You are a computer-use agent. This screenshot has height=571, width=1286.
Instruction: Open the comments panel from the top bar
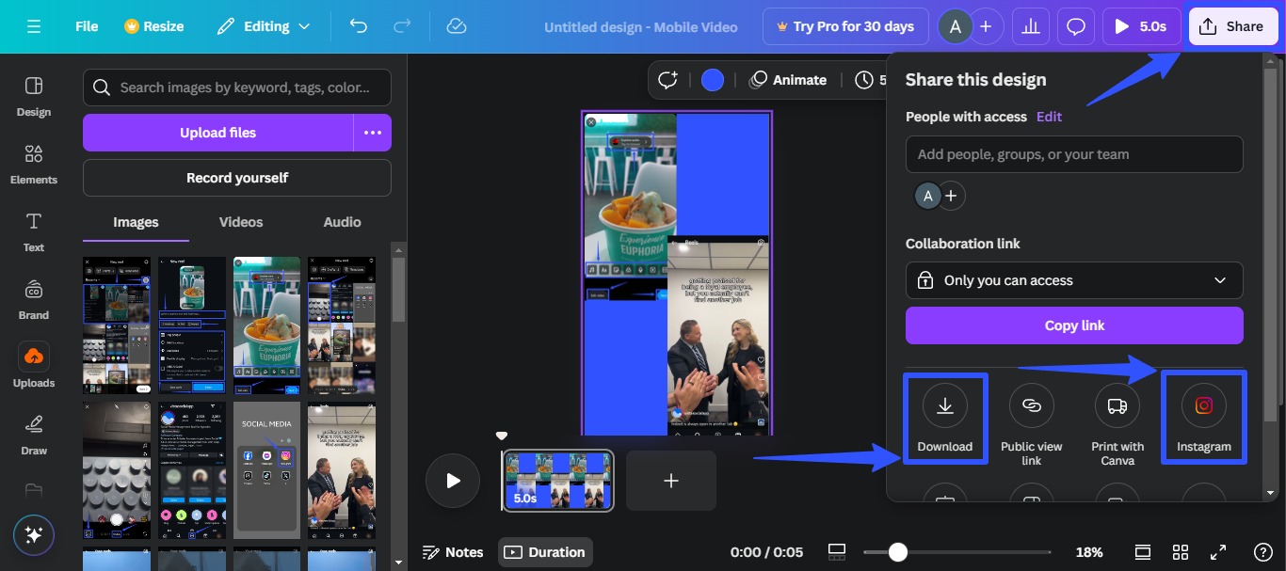coord(1075,25)
